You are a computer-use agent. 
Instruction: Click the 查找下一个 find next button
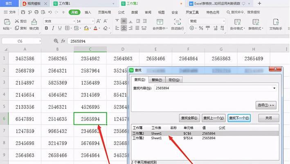[239, 118]
